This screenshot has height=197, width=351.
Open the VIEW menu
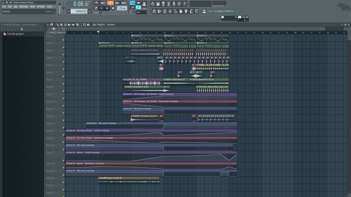click(x=32, y=7)
